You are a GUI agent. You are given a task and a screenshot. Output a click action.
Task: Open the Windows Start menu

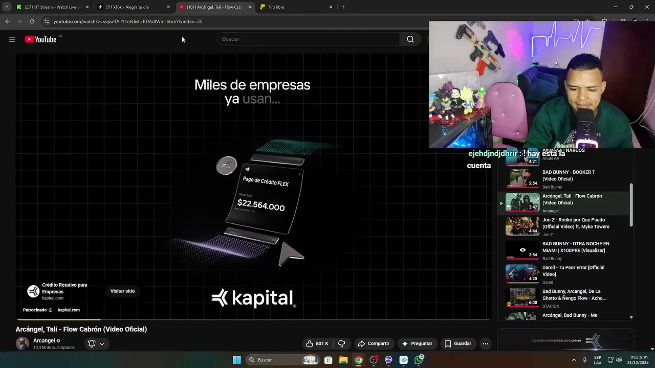tap(237, 360)
